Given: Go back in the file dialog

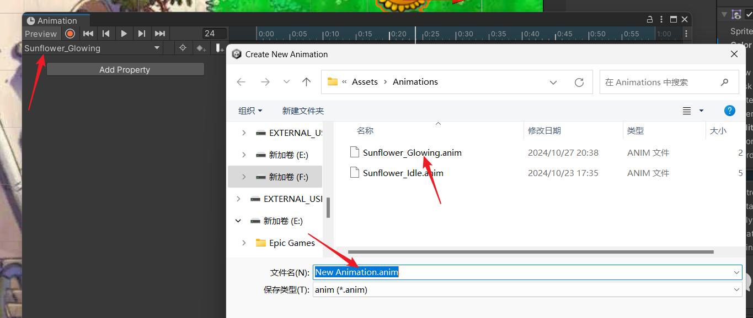Looking at the screenshot, I should click(x=241, y=82).
